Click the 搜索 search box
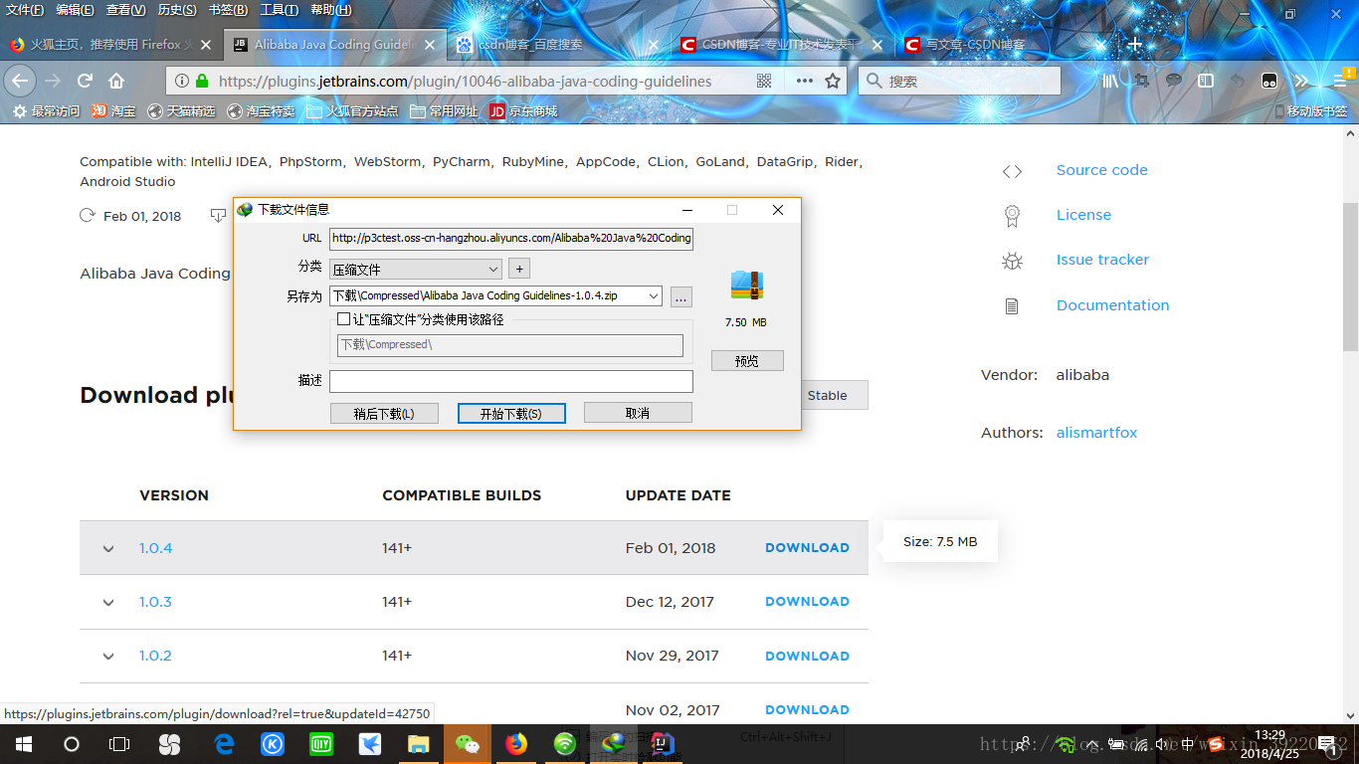Screen dimensions: 1359x764 pyautogui.click(x=959, y=81)
